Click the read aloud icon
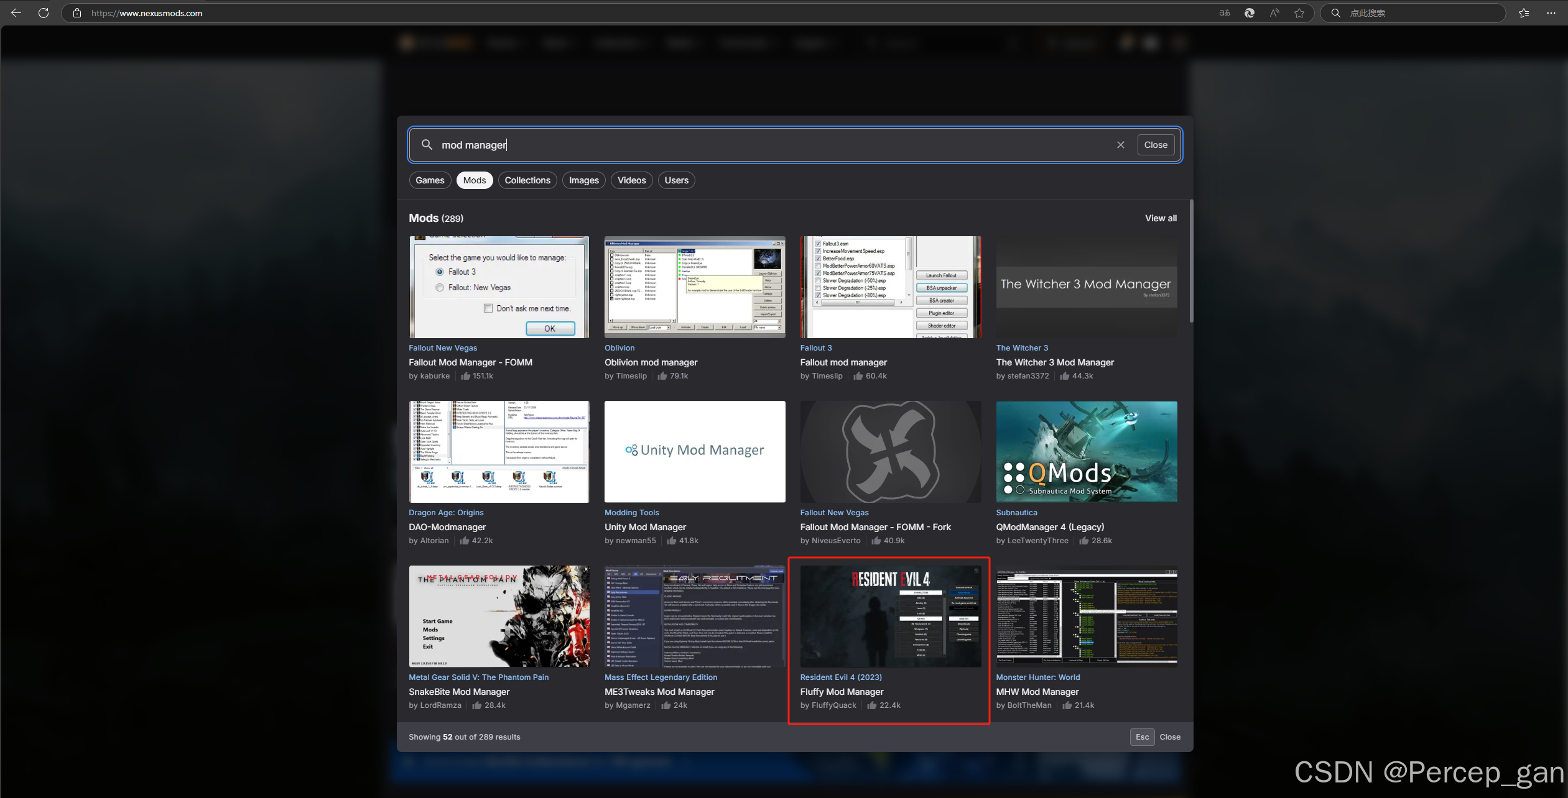 tap(1274, 13)
